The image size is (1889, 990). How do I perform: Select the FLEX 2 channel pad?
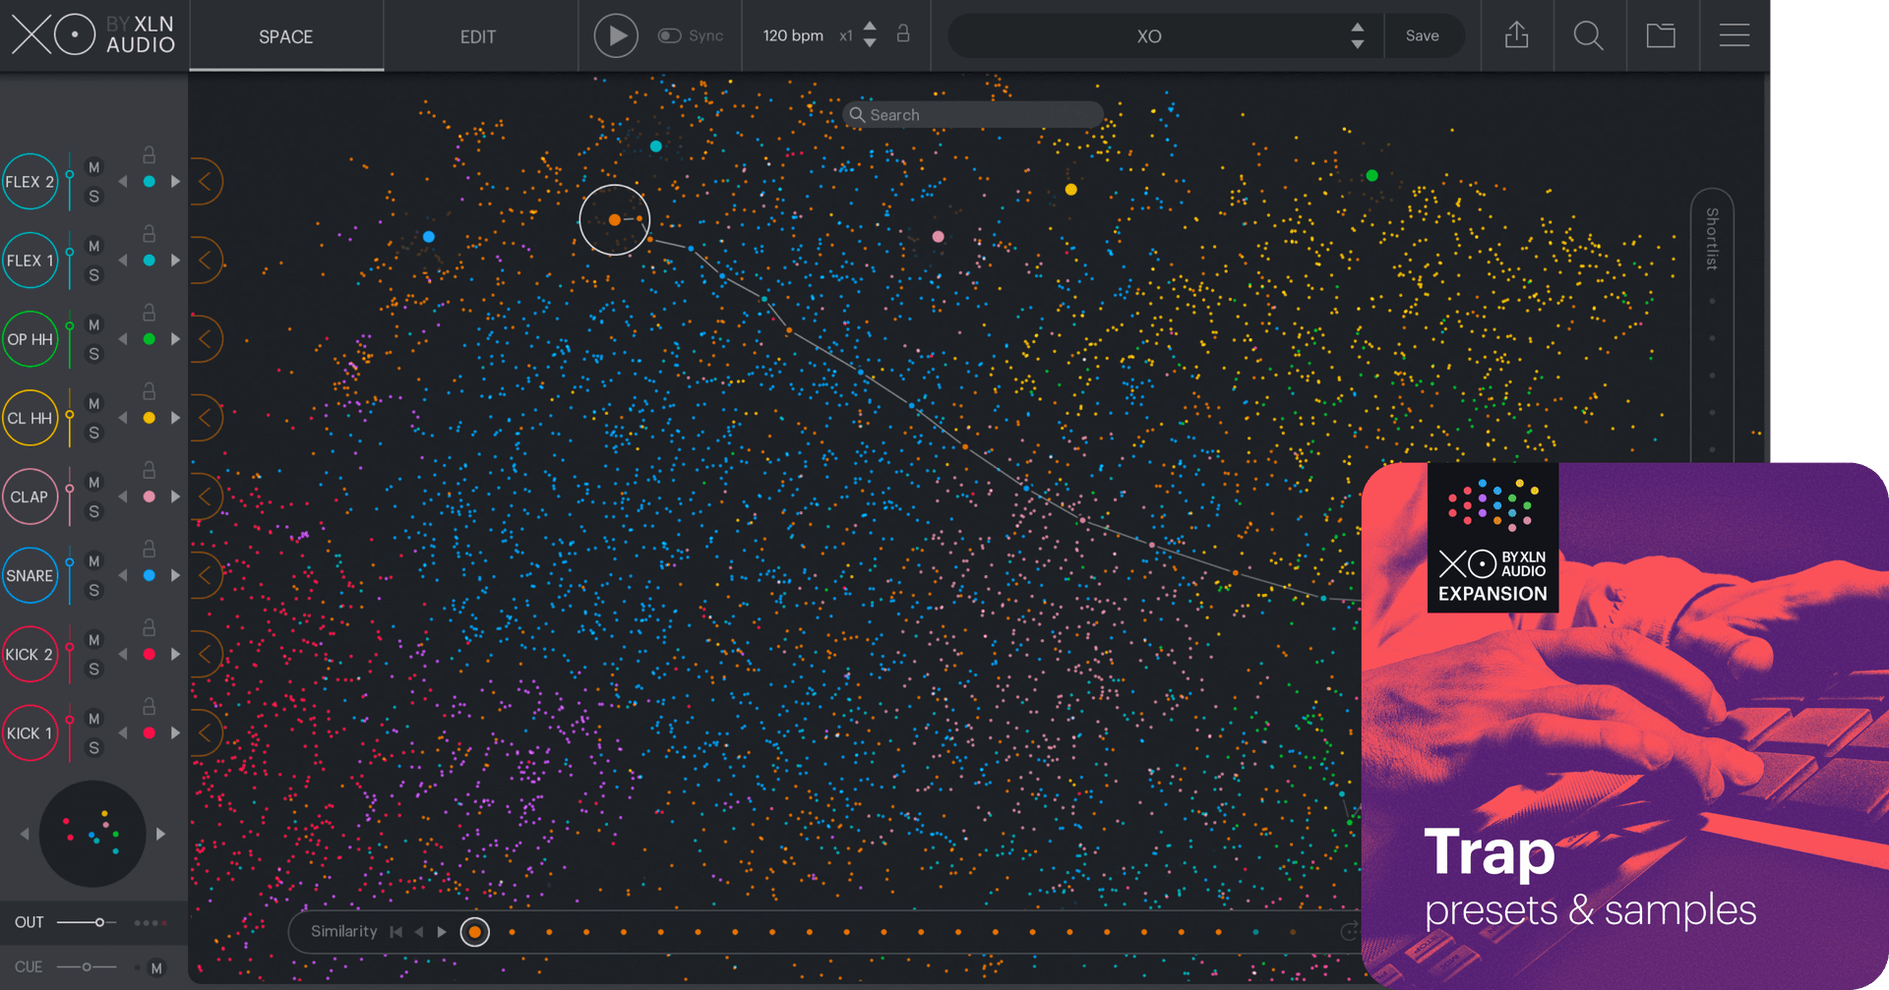pos(30,182)
